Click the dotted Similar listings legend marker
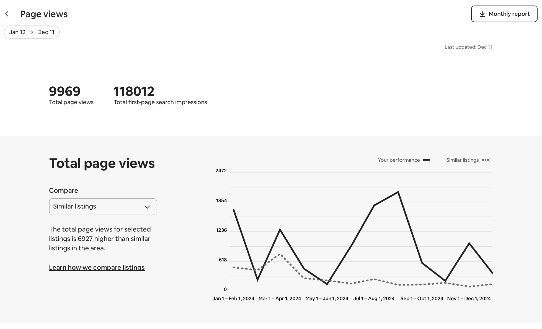The image size is (542, 329). tap(485, 160)
